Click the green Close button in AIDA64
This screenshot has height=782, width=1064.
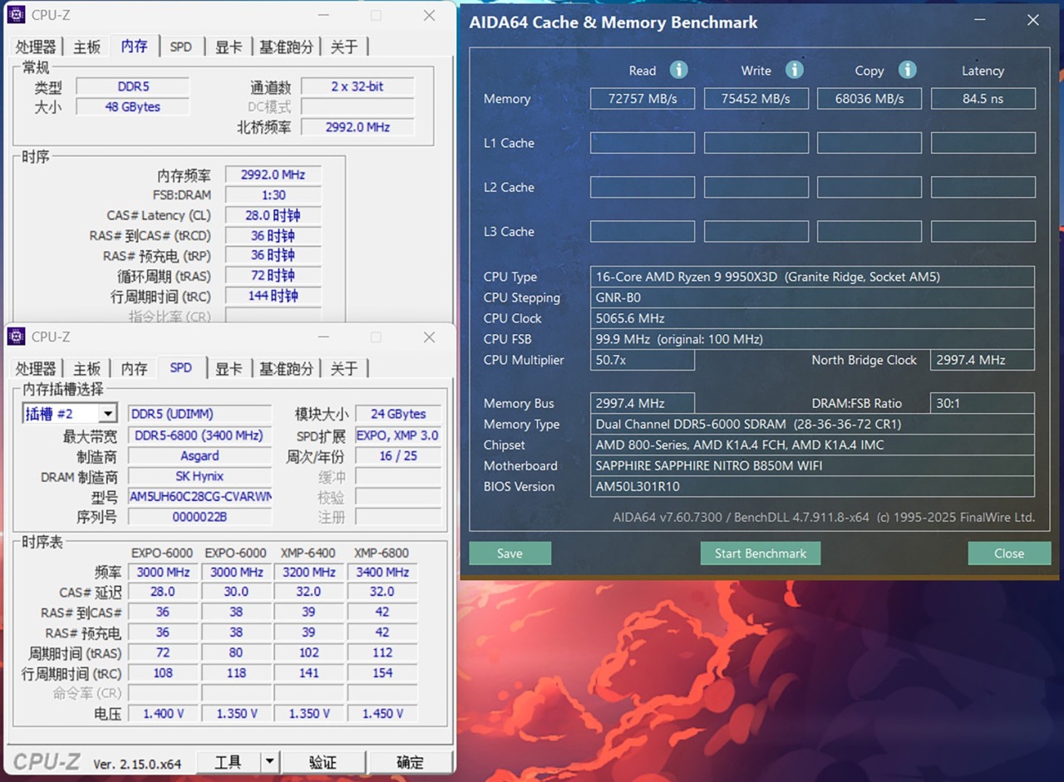coord(1009,553)
